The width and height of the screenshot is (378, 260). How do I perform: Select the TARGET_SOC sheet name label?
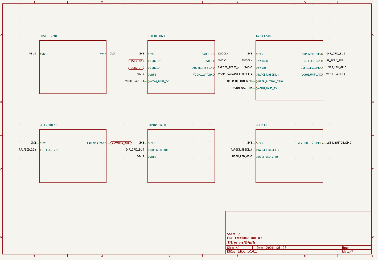(264, 36)
